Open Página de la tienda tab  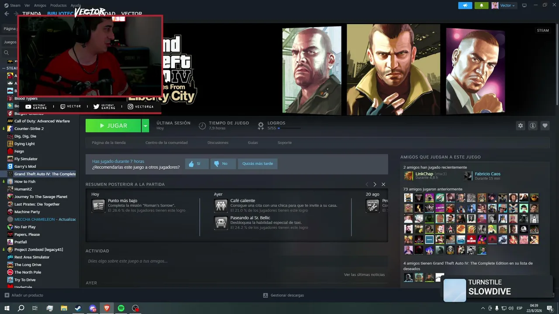pyautogui.click(x=109, y=143)
